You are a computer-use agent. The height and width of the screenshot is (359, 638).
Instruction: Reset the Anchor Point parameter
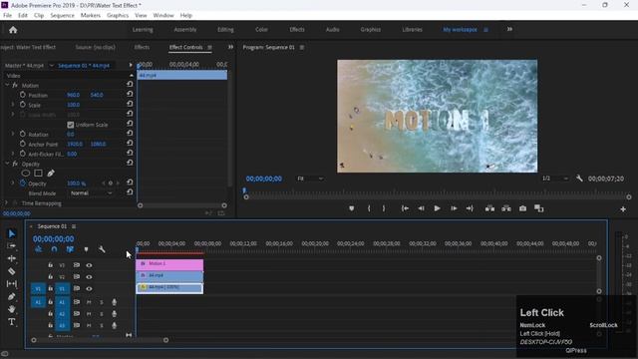pyautogui.click(x=130, y=143)
